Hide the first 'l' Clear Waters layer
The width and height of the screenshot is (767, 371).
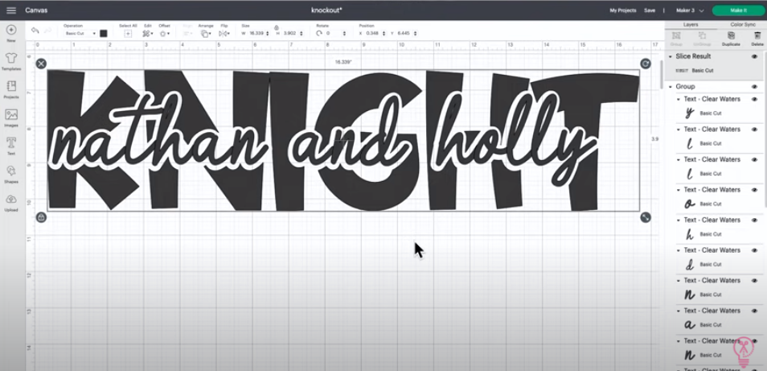[754, 130]
